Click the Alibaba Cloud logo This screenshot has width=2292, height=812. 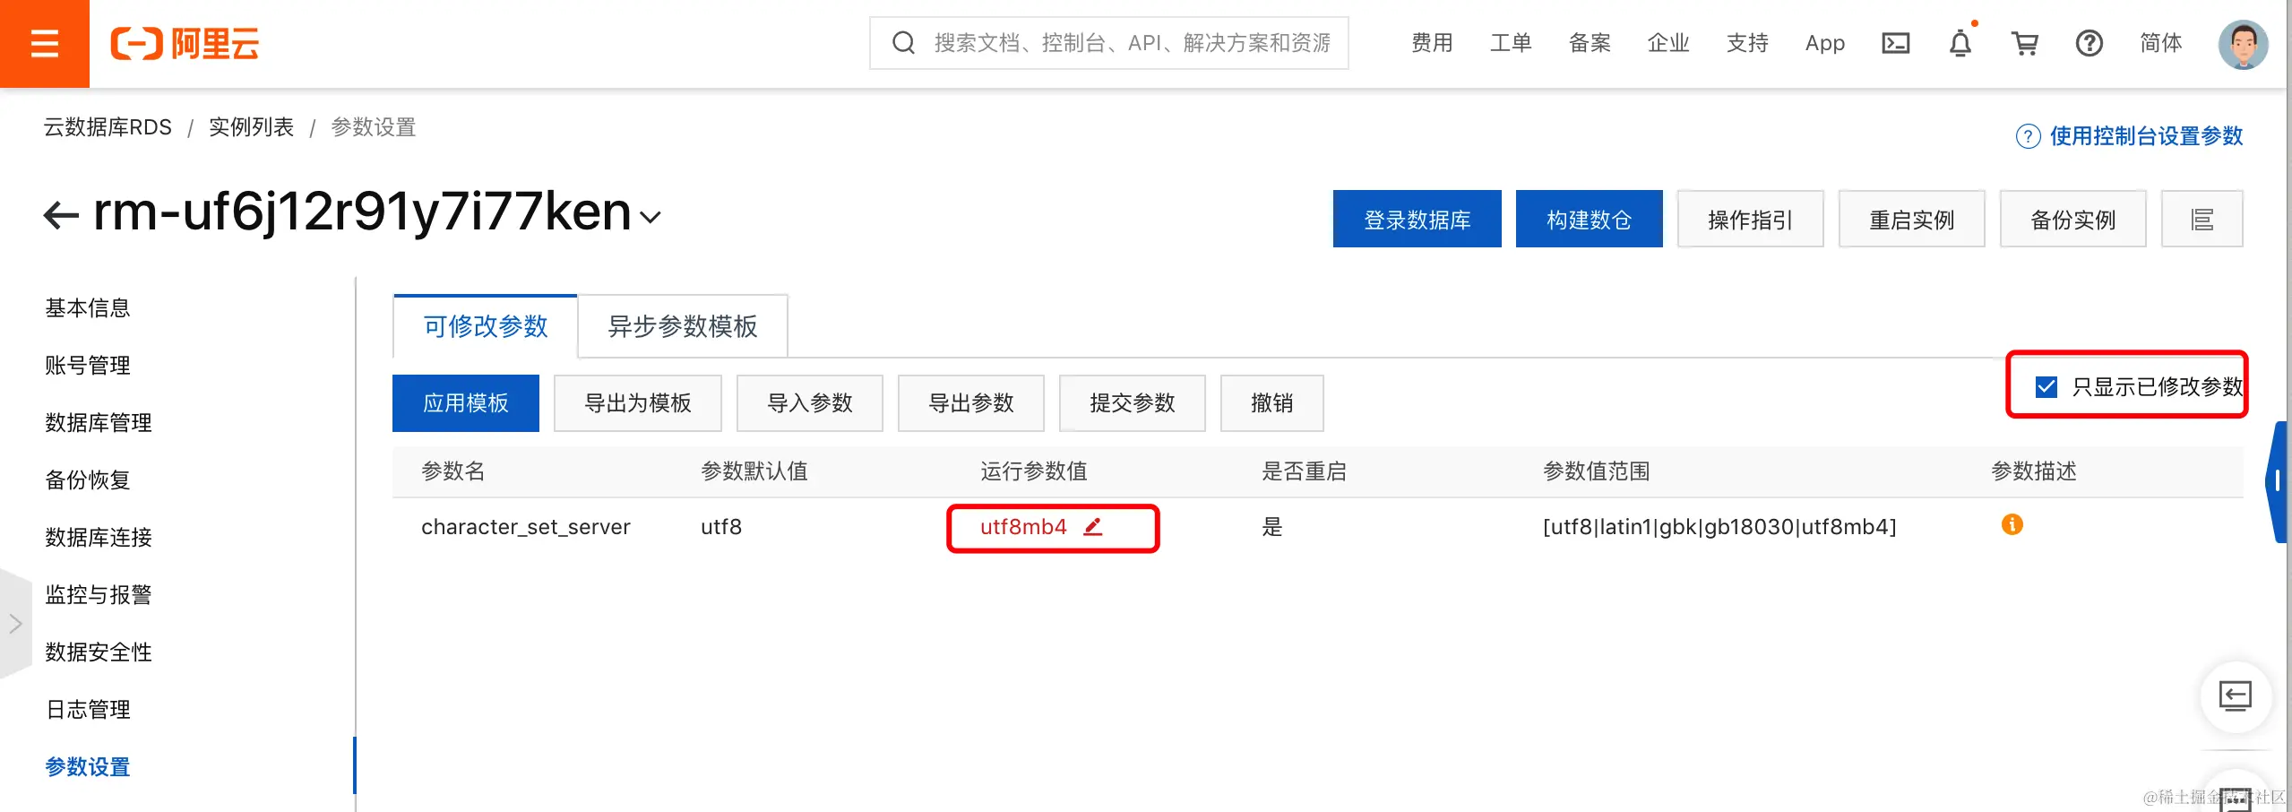point(185,43)
